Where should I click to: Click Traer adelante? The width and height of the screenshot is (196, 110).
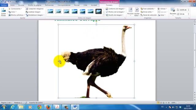(148, 9)
